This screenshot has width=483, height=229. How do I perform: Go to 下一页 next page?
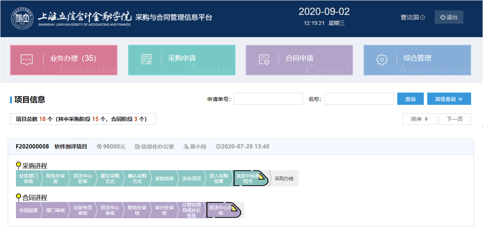[455, 119]
